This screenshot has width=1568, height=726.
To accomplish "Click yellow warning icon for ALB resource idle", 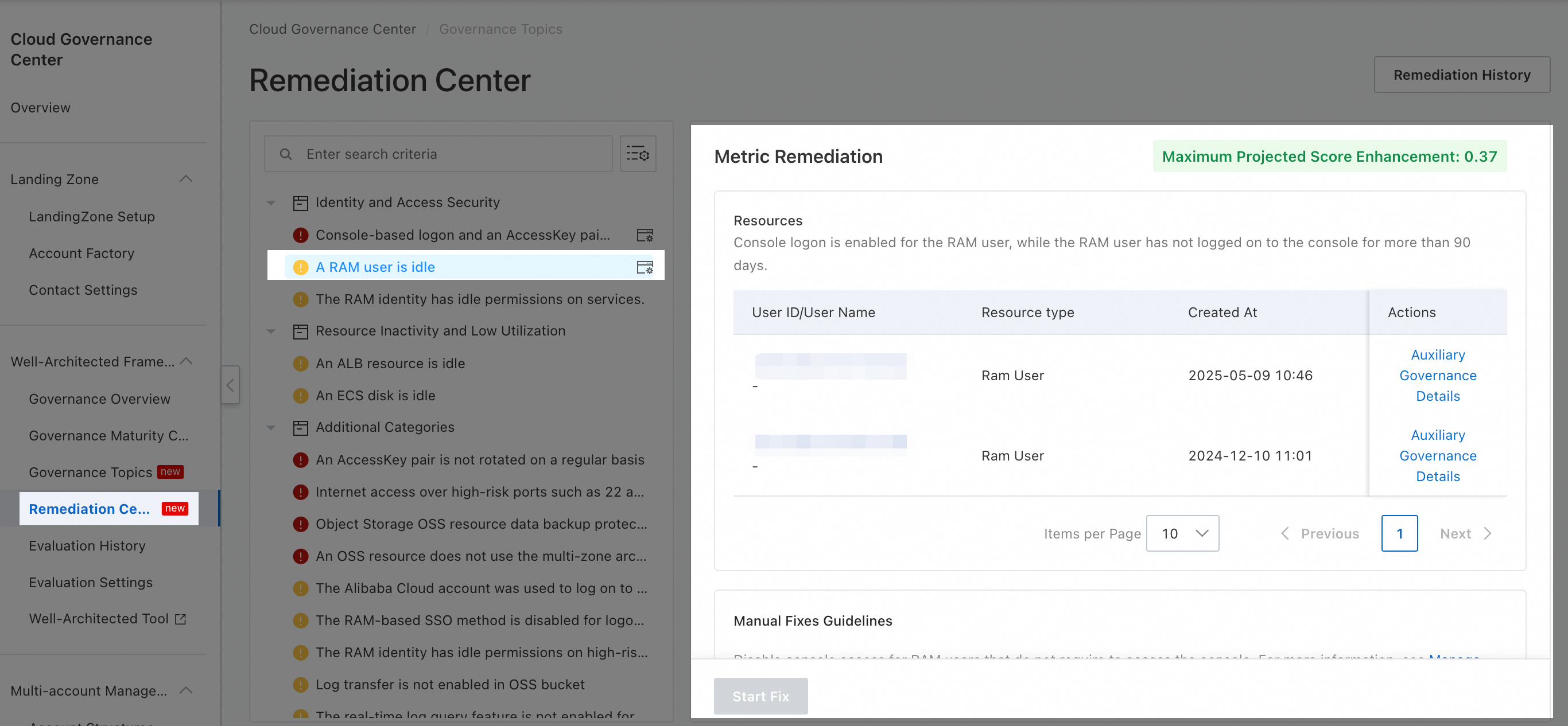I will pos(301,364).
